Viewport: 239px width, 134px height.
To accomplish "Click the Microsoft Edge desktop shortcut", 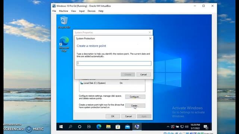I will tap(64, 44).
